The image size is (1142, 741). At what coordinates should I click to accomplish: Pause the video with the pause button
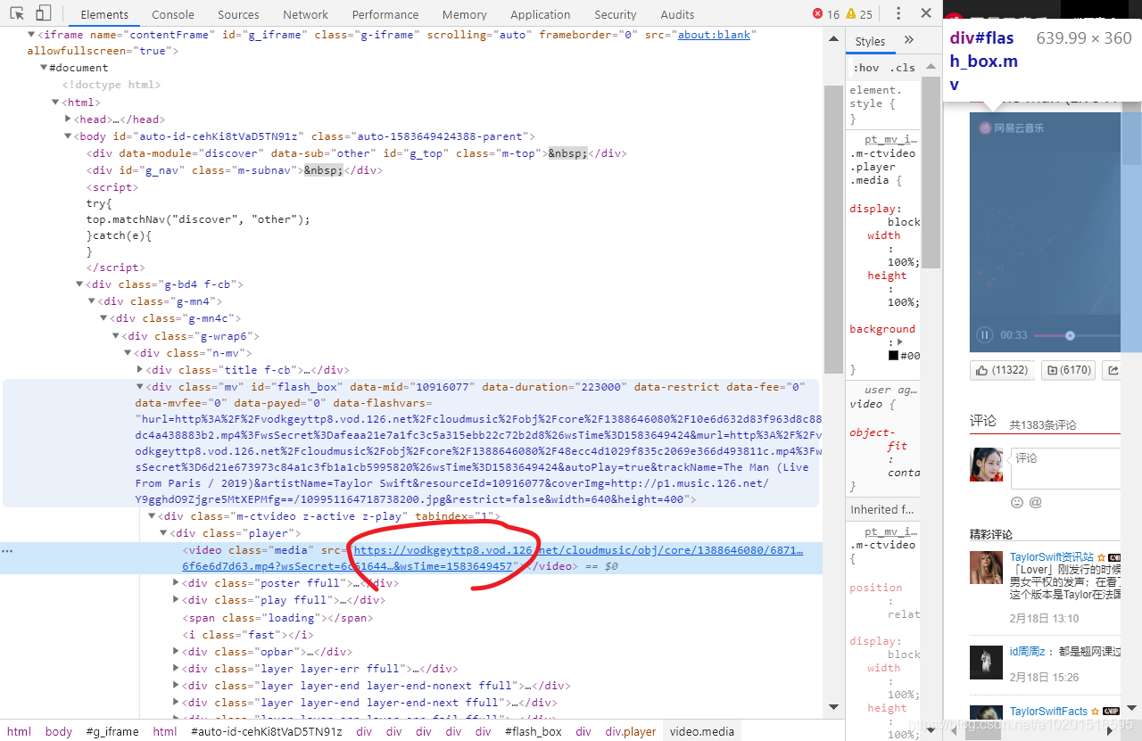984,335
